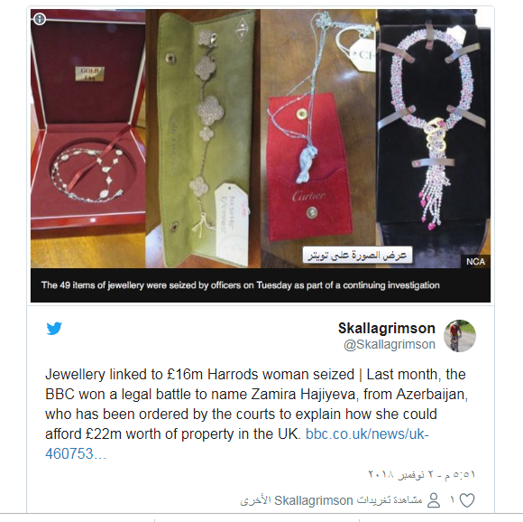The width and height of the screenshot is (523, 522).
Task: Open the bbc.co.uk/news article link
Action: click(367, 433)
